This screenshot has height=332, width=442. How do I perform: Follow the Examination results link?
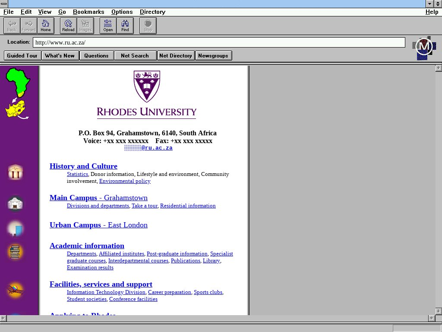click(90, 268)
